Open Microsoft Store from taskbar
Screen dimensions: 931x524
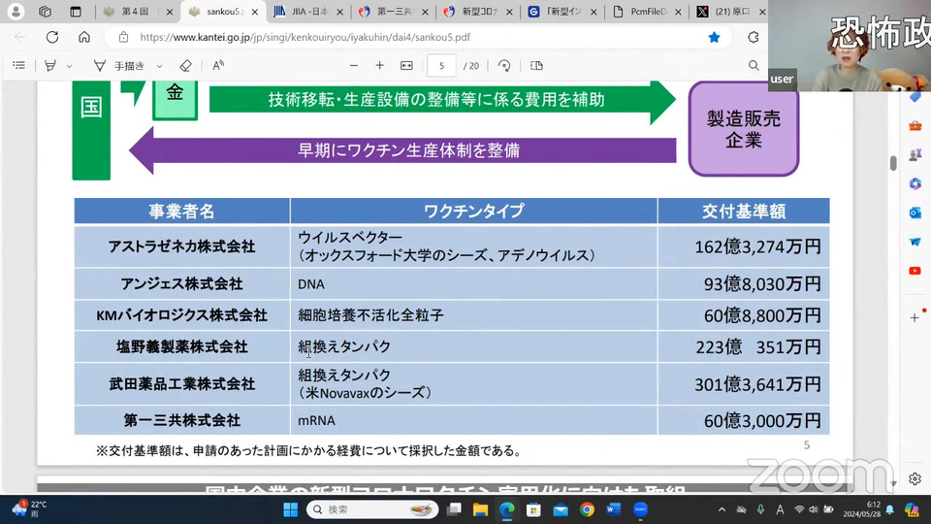533,509
